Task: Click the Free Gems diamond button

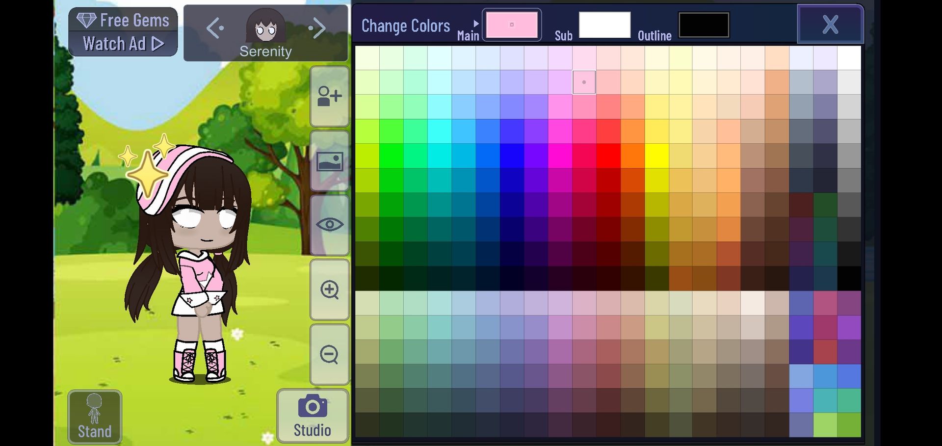Action: pyautogui.click(x=123, y=20)
